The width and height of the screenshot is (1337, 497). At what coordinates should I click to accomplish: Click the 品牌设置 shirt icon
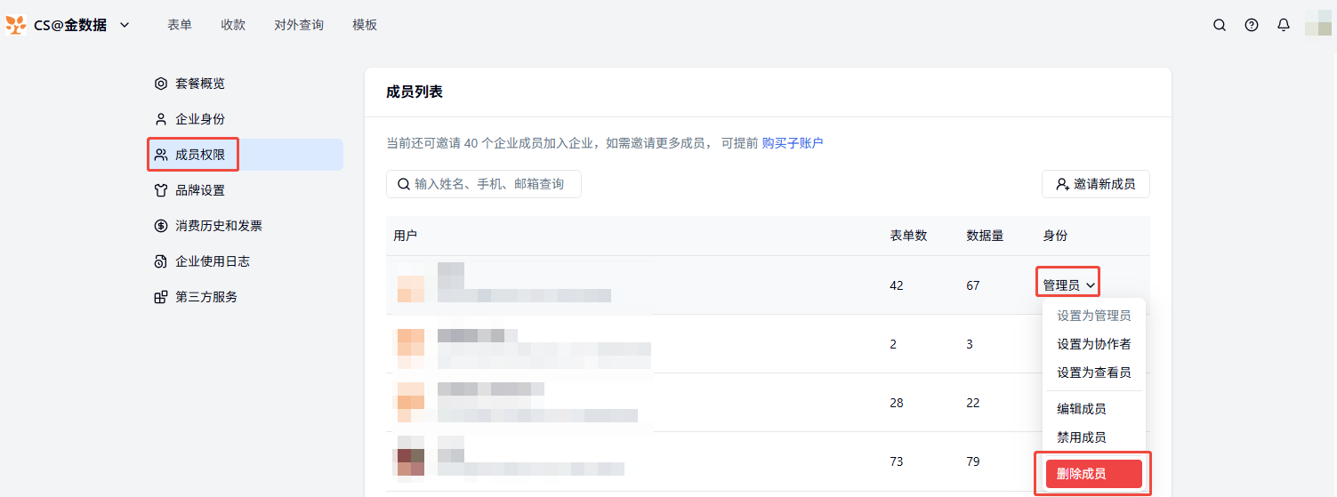pyautogui.click(x=161, y=190)
